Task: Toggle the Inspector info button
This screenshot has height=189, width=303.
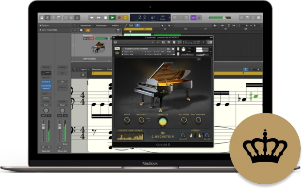Action: coord(47,18)
